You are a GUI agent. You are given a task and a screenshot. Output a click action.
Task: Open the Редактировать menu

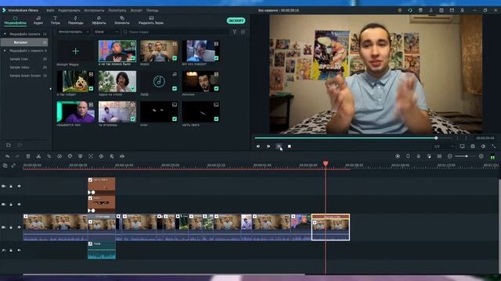69,10
